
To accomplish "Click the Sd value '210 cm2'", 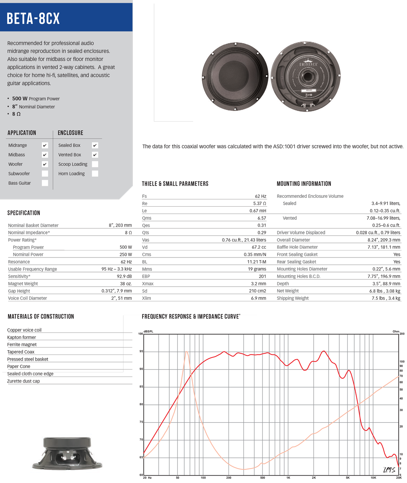I will coord(258,291).
